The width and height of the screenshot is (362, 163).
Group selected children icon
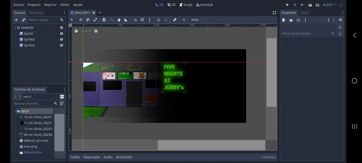click(166, 20)
